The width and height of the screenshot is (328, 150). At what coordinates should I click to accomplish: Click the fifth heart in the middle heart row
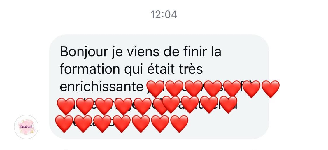coord(143,106)
